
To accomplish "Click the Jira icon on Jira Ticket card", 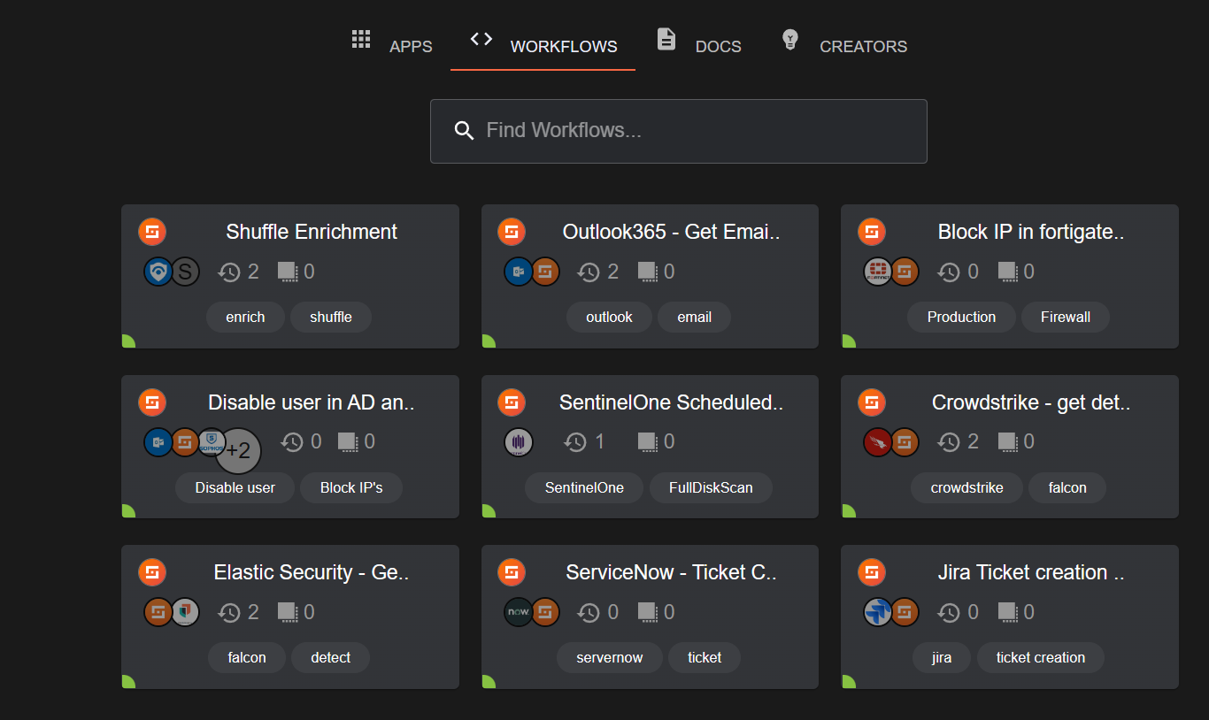I will [877, 611].
